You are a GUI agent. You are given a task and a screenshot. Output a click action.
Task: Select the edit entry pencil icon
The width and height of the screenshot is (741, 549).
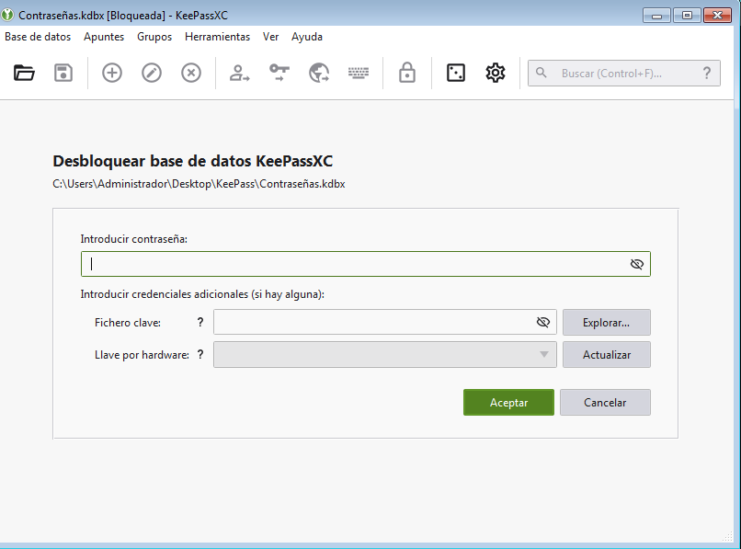point(152,73)
